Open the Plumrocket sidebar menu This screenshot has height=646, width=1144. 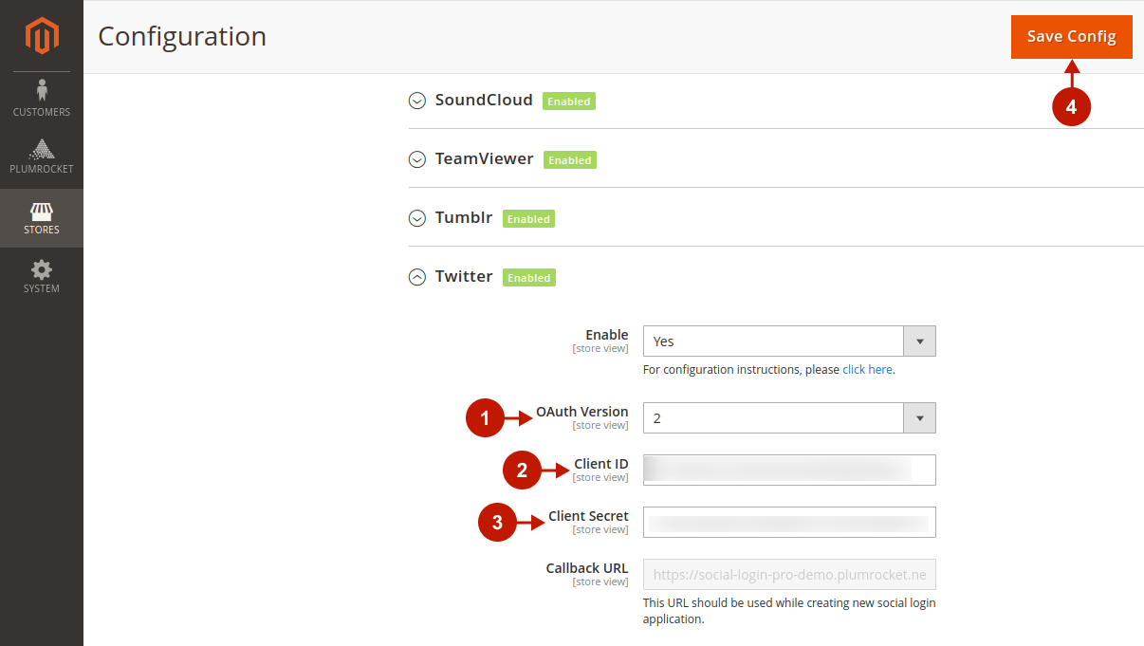click(x=42, y=158)
